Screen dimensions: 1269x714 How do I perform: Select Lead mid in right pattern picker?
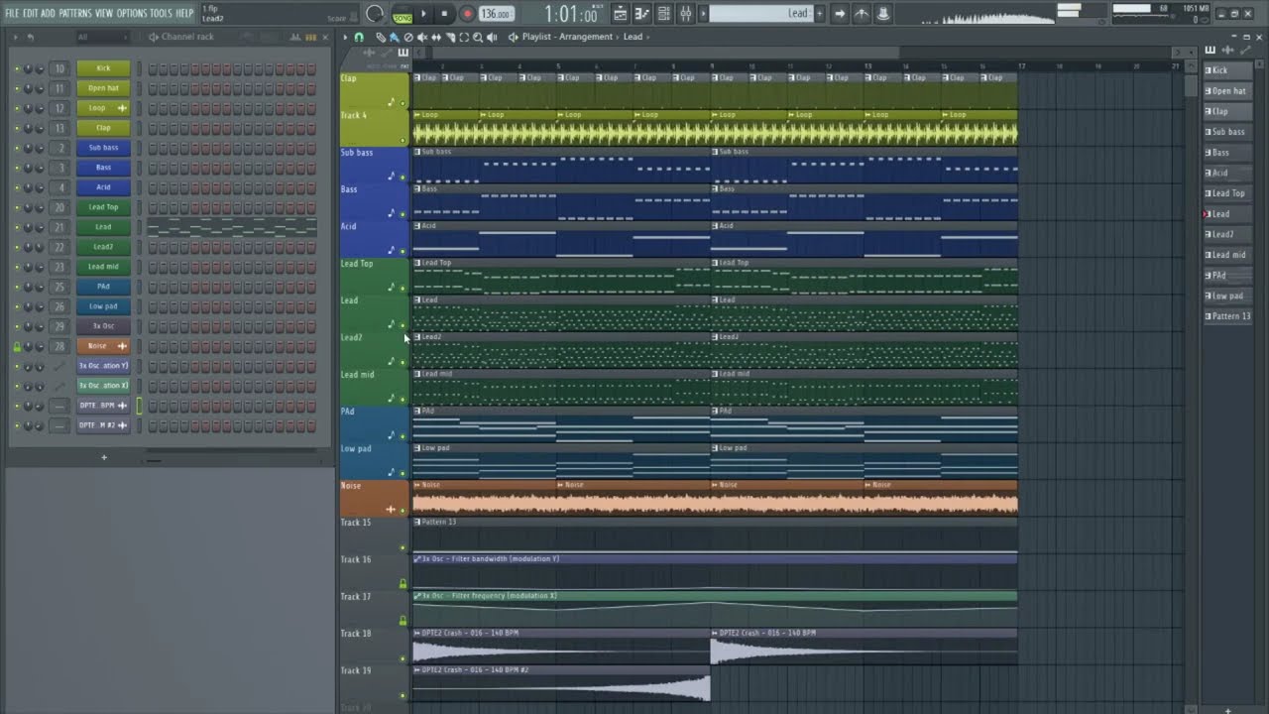pyautogui.click(x=1227, y=255)
